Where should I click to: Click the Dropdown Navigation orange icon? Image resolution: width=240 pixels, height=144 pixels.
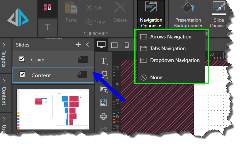144,60
